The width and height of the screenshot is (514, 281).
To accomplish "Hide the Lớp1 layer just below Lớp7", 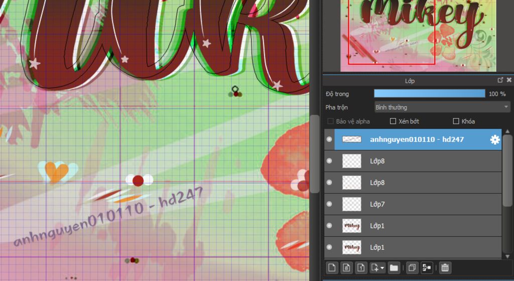I will [x=329, y=226].
